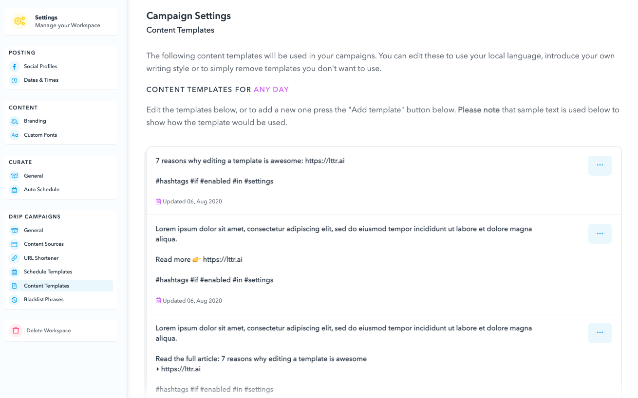Click the Settings gear icon
Viewport: 638px width, 398px height.
pyautogui.click(x=20, y=21)
